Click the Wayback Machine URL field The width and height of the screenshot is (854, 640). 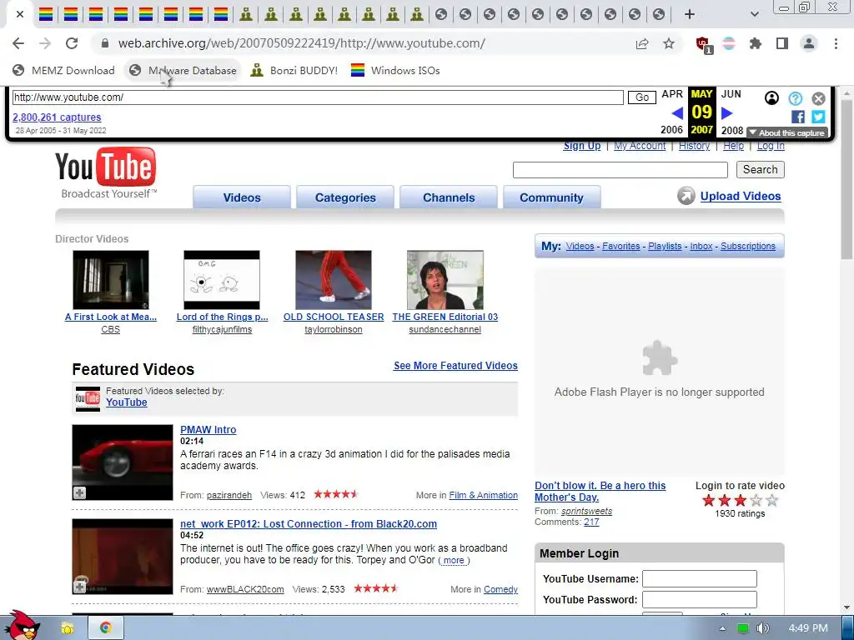[x=318, y=97]
